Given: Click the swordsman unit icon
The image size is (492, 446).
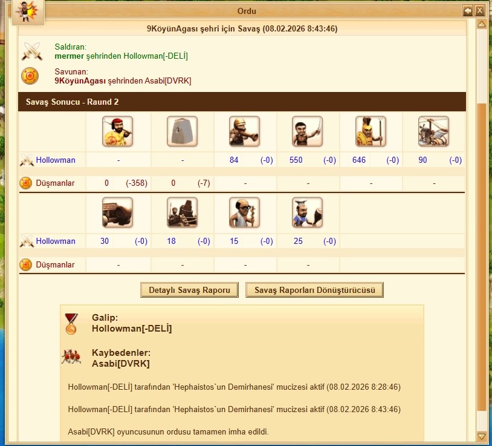Looking at the screenshot, I should coord(307,131).
